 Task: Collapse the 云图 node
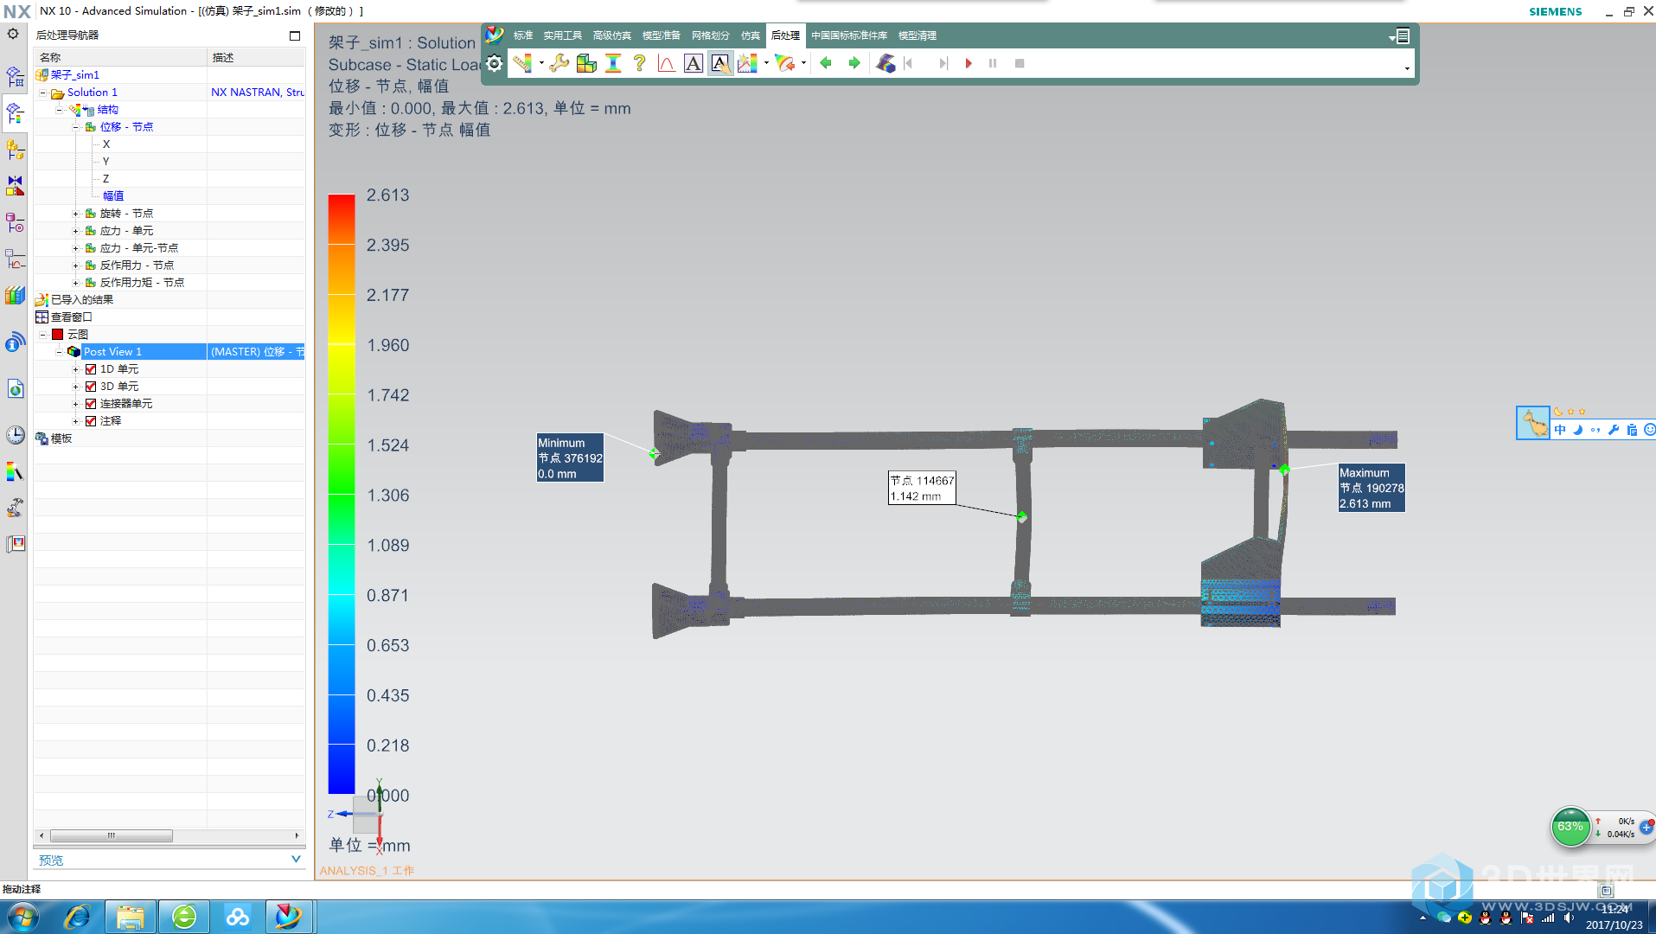coord(42,335)
